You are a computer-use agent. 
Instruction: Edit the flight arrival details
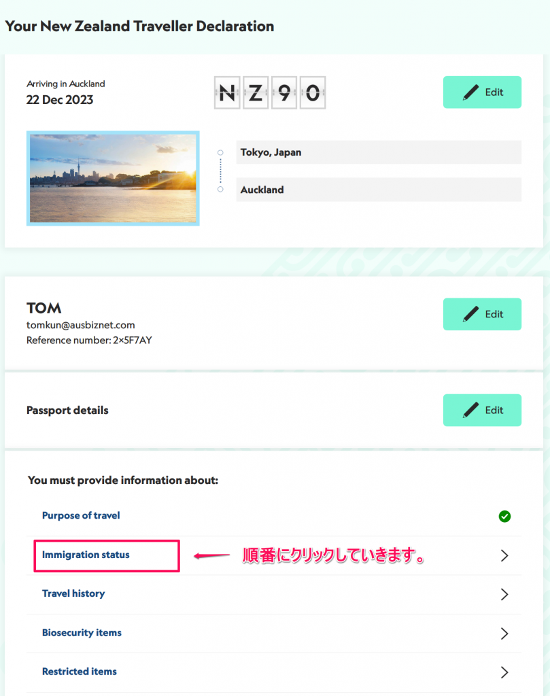(x=482, y=92)
